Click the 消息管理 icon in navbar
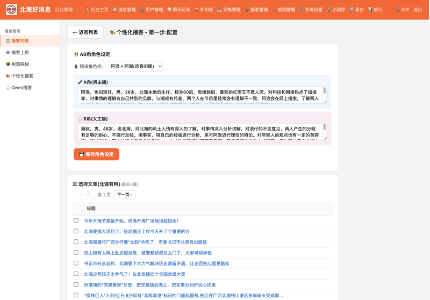This screenshot has width=430, height=300. pyautogui.click(x=114, y=10)
